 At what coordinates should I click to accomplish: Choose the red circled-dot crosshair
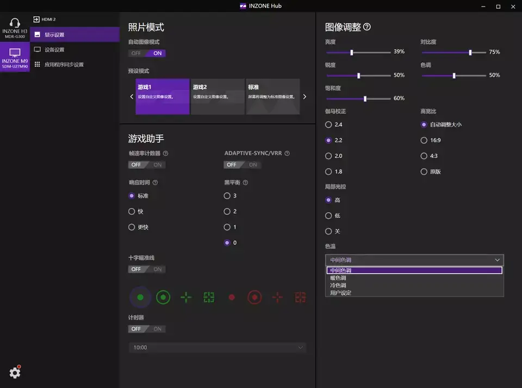254,297
